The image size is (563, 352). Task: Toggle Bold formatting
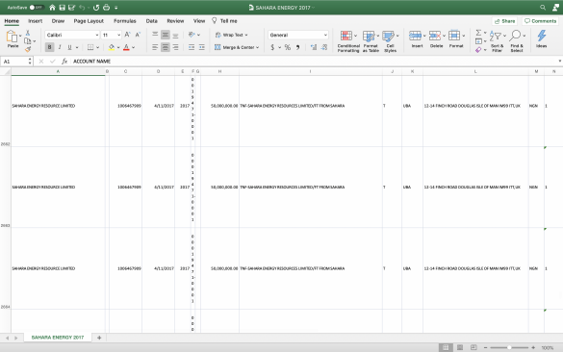click(49, 47)
